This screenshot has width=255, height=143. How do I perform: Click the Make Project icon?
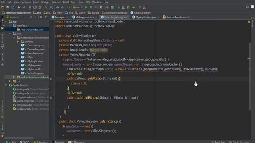[69, 7]
